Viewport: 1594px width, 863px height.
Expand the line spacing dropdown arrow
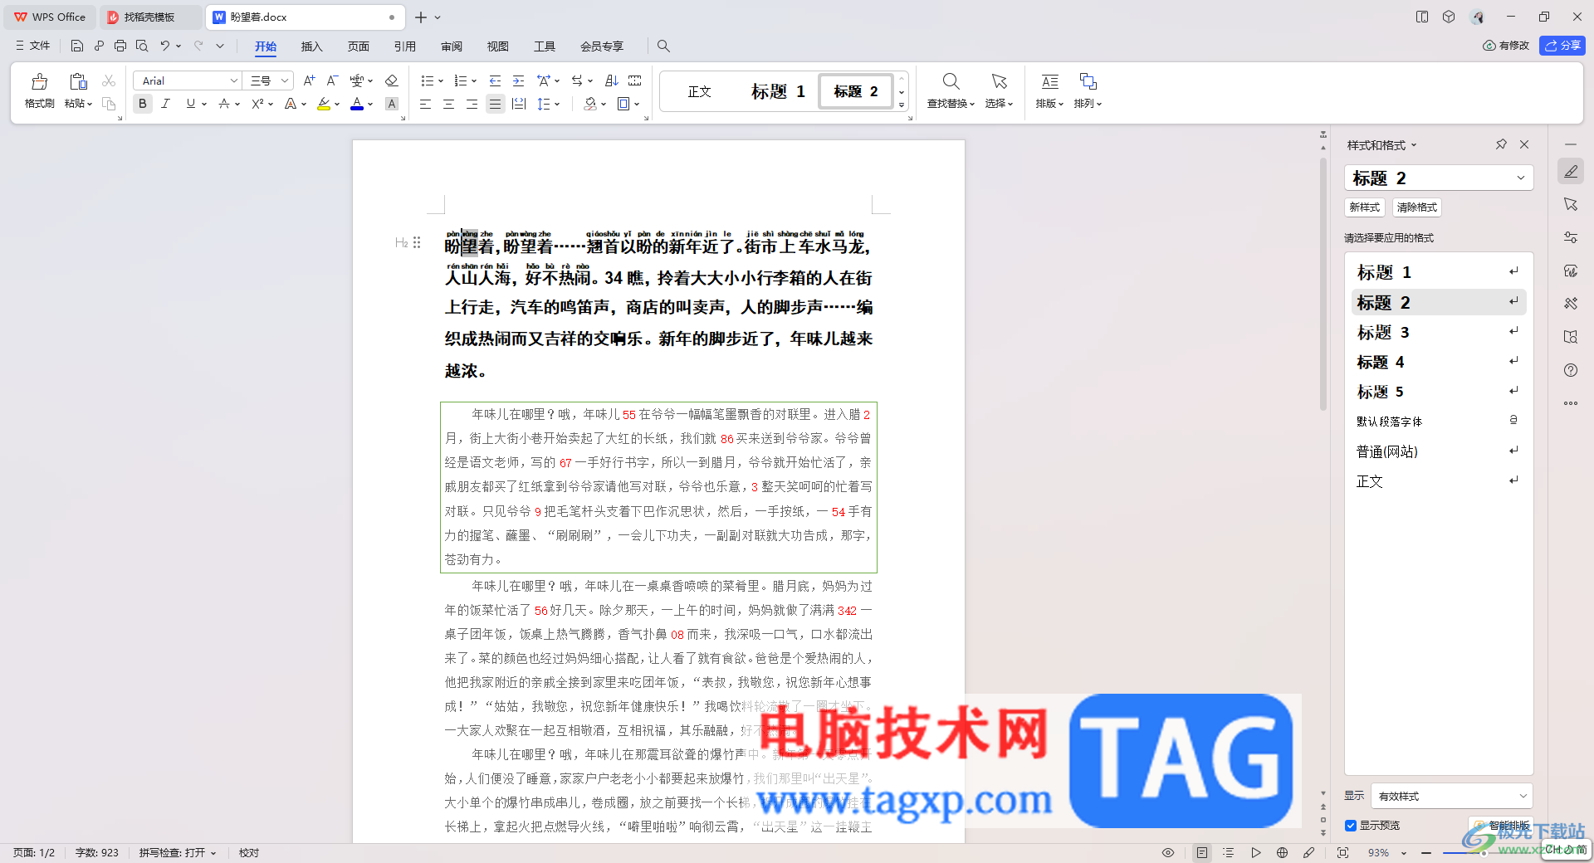tap(557, 104)
